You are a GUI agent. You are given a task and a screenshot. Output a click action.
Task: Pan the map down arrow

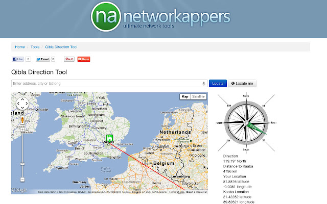point(22,108)
